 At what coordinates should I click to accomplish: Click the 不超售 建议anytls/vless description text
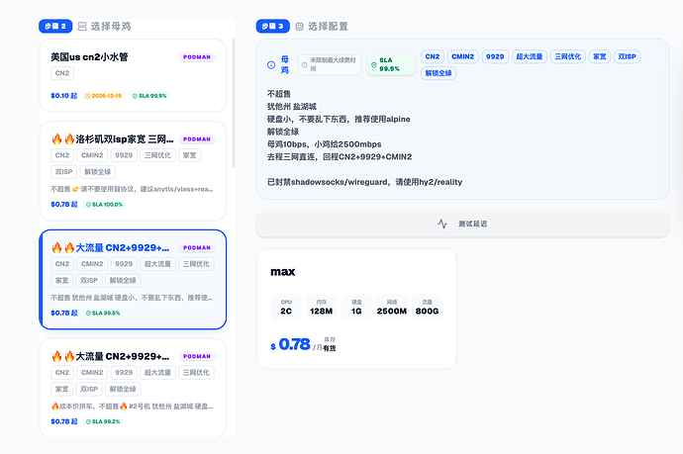132,189
